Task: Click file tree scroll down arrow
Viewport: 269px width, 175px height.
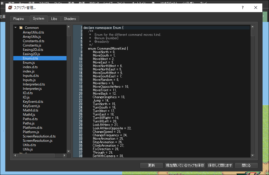Action: [69, 151]
